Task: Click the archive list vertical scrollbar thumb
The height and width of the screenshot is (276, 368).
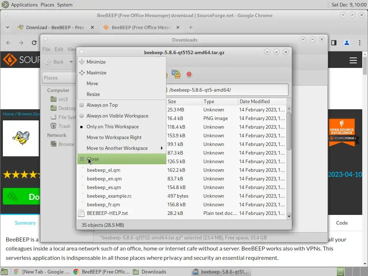Action: point(289,131)
